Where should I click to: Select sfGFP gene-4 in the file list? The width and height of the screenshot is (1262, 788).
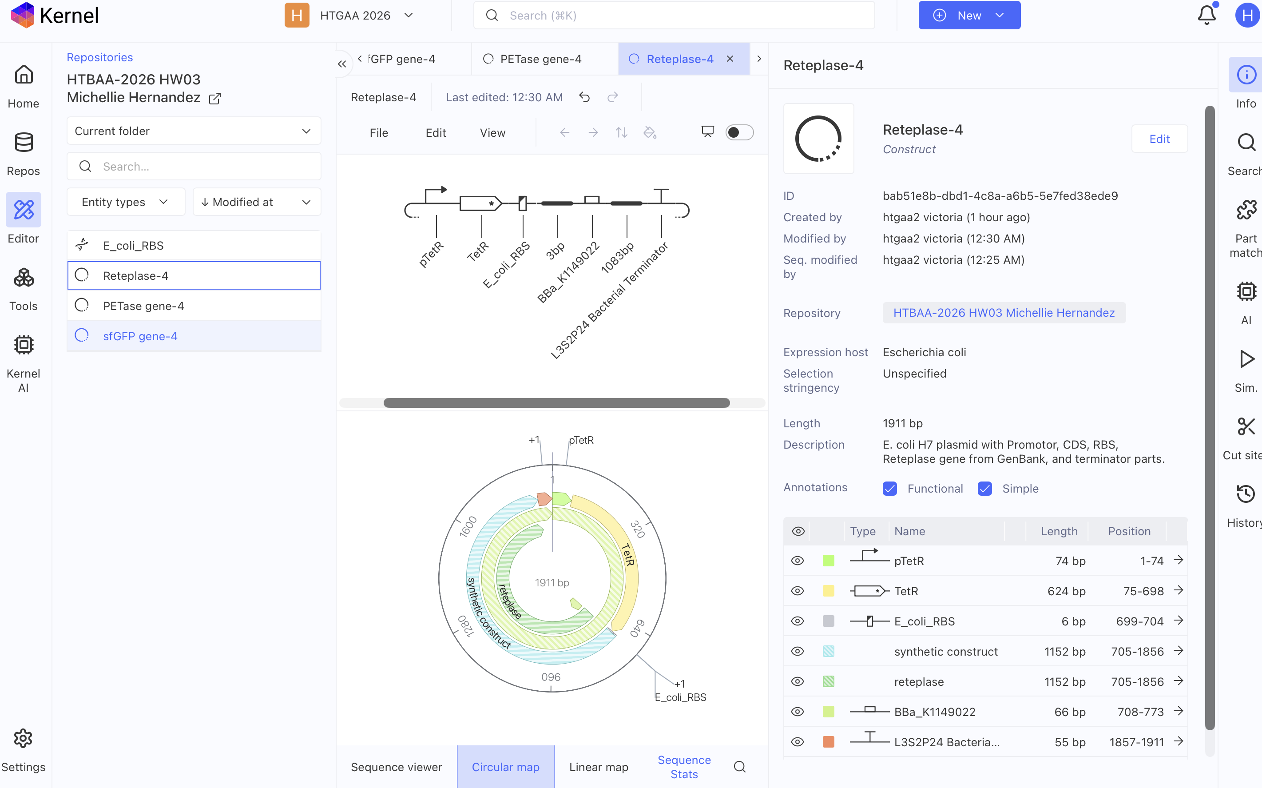click(194, 336)
